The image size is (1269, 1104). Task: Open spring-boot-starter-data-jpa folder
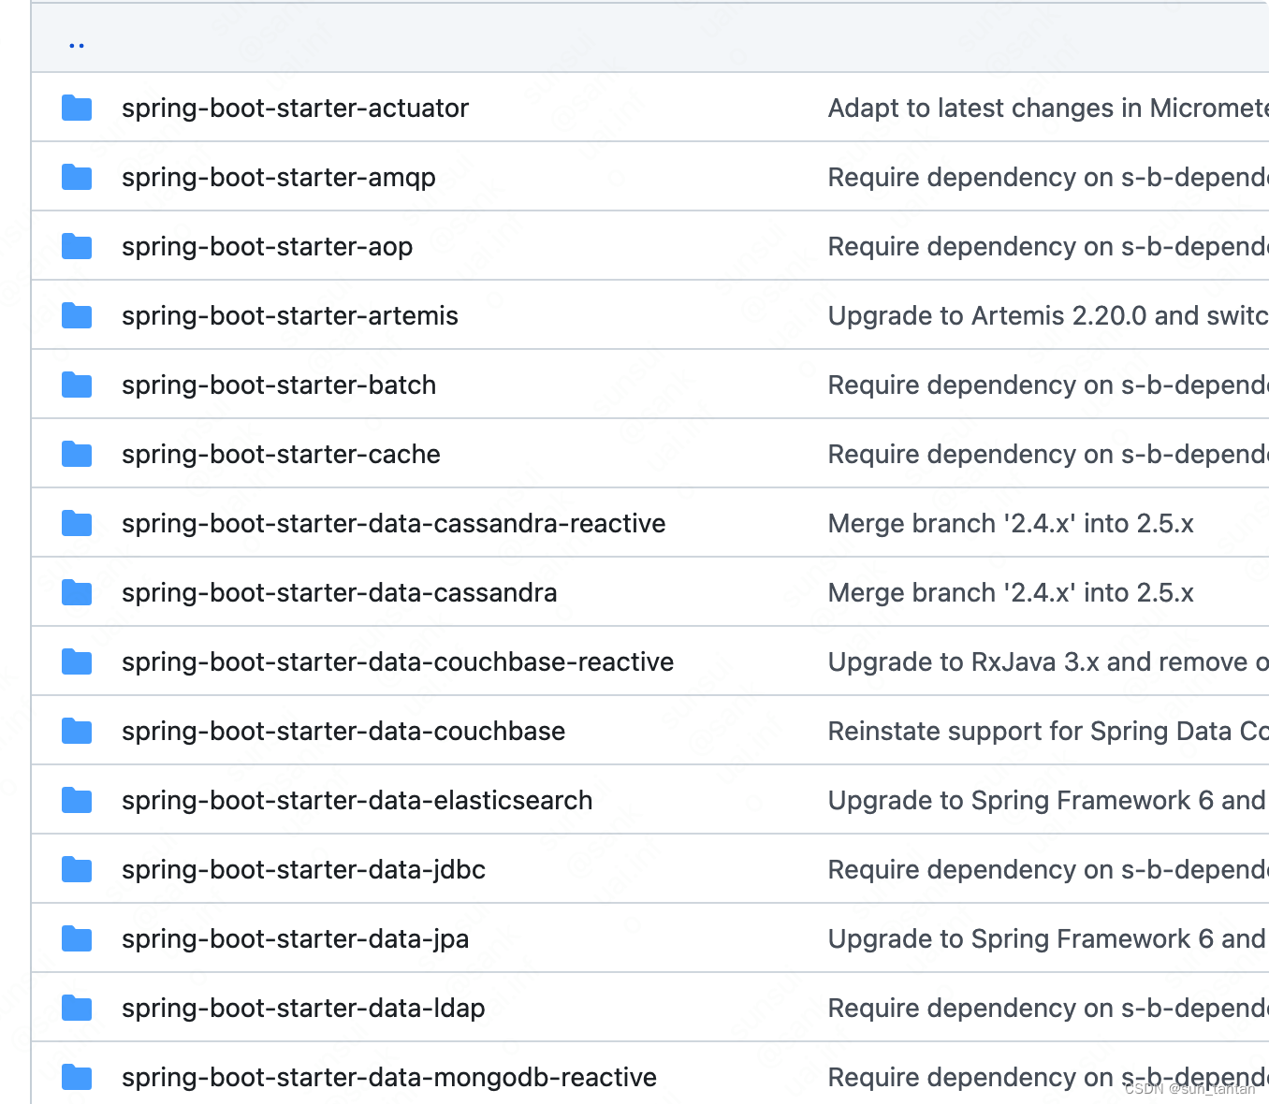(x=296, y=939)
